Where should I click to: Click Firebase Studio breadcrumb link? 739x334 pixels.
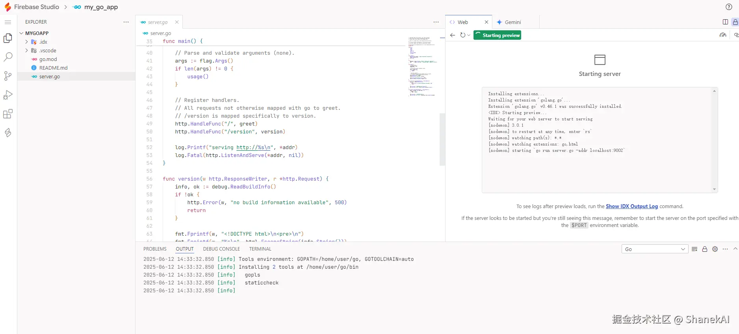(x=37, y=7)
